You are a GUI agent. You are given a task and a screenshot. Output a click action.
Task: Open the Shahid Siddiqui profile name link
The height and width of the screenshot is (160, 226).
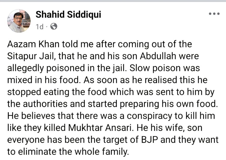68,15
